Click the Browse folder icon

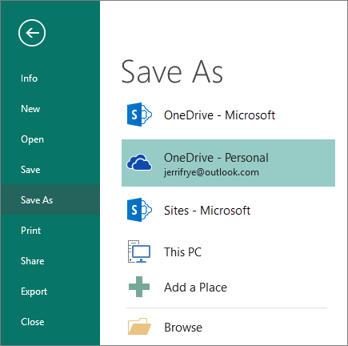click(x=139, y=326)
